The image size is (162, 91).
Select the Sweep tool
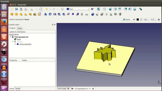pos(77,14)
